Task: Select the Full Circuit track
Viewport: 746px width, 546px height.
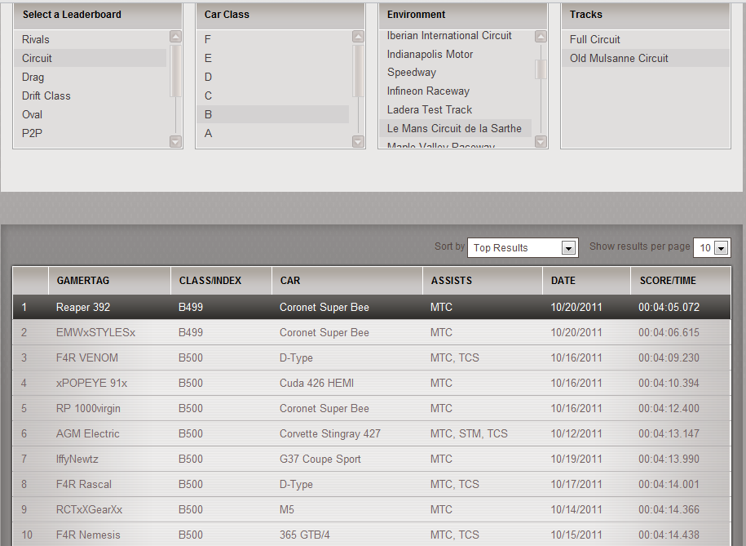Action: [595, 39]
